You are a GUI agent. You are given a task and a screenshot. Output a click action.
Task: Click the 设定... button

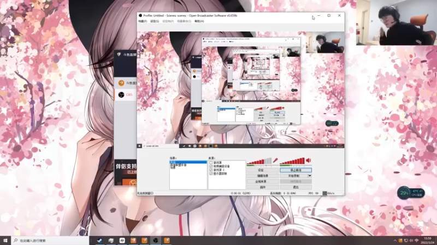263,170
